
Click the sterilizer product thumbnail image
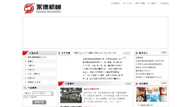click(x=71, y=95)
